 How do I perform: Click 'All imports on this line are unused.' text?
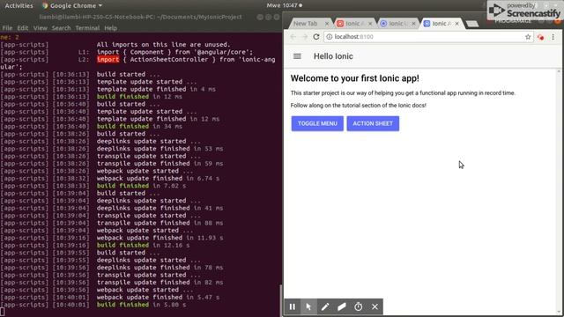coord(163,45)
